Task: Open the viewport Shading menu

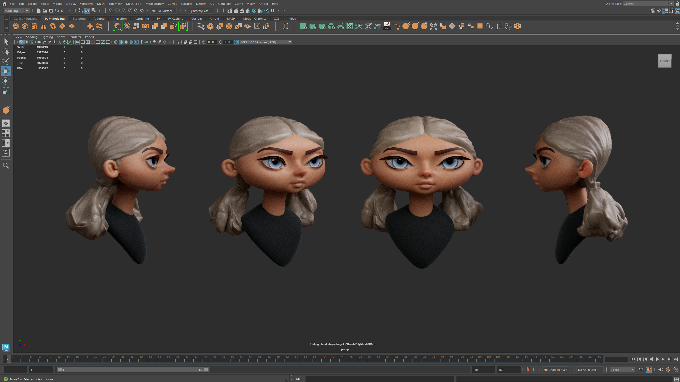Action: (32, 37)
